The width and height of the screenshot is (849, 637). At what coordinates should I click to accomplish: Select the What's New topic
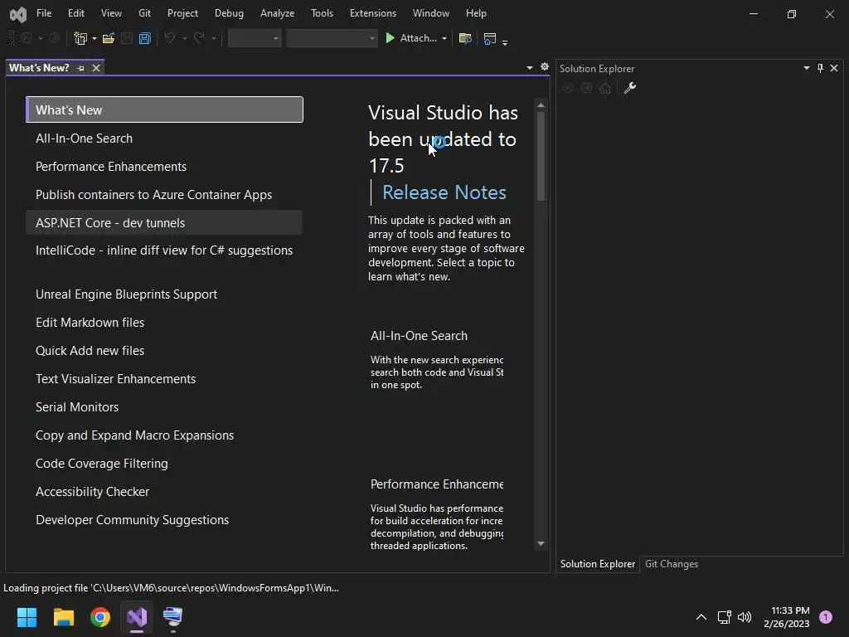pyautogui.click(x=164, y=110)
